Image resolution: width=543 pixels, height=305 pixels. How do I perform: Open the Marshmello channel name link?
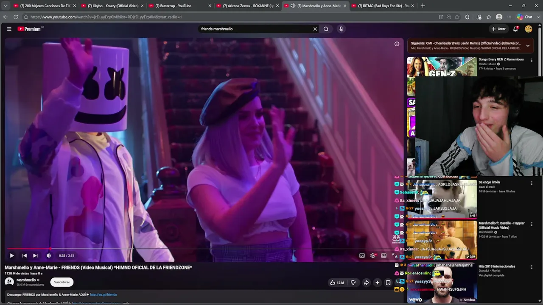click(26, 280)
